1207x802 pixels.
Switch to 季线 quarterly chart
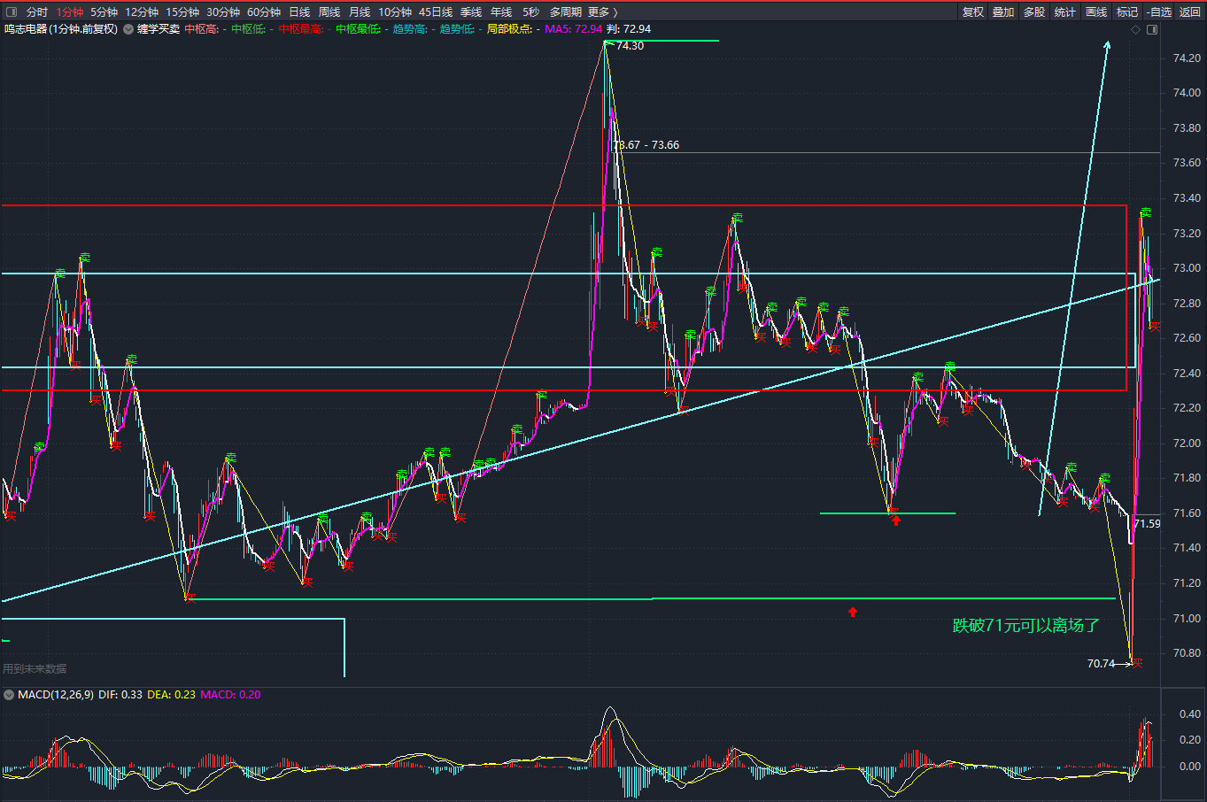[471, 12]
